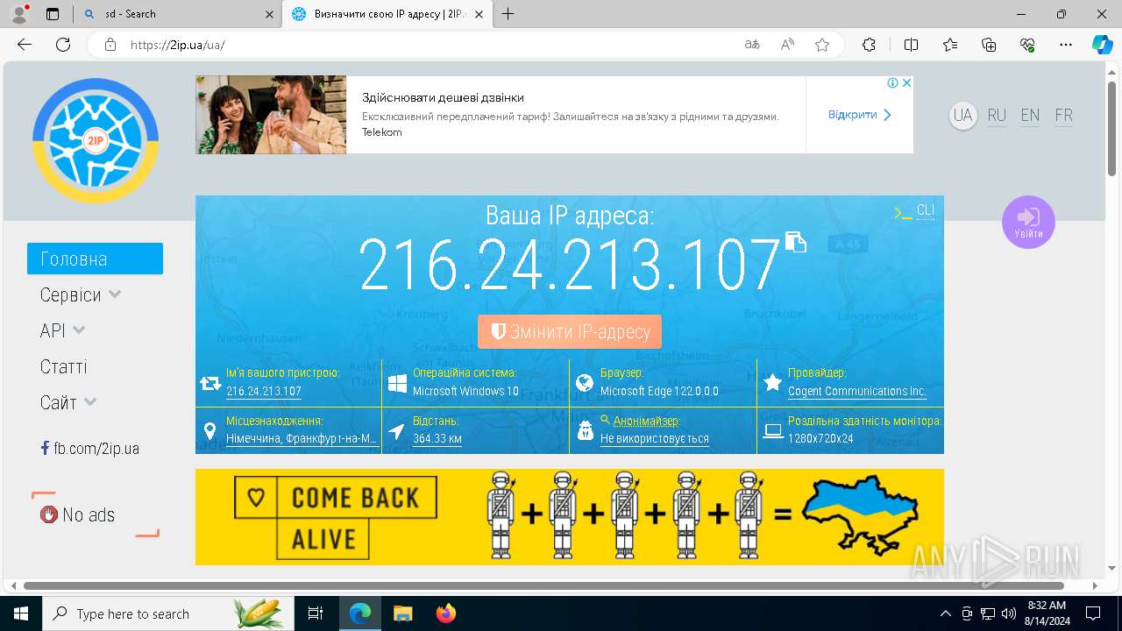Click the device name 216.24.213.107 link

pyautogui.click(x=264, y=392)
